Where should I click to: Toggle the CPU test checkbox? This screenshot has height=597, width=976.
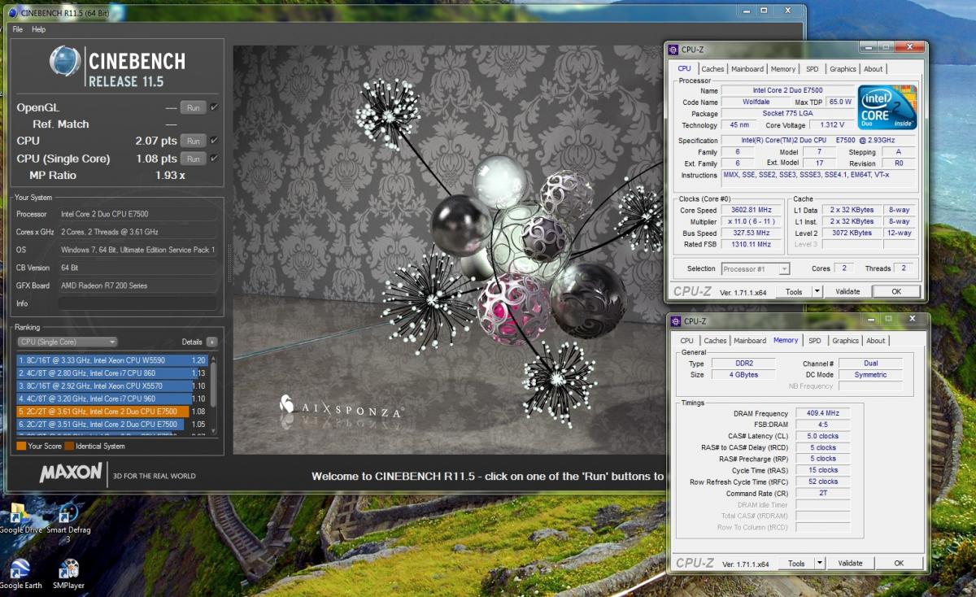(x=214, y=140)
